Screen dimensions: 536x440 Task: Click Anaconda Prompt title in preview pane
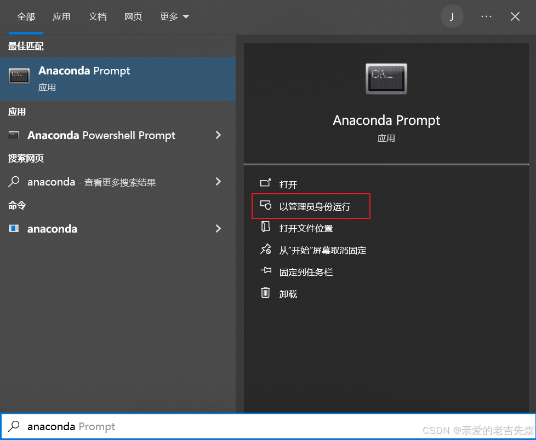pos(386,120)
